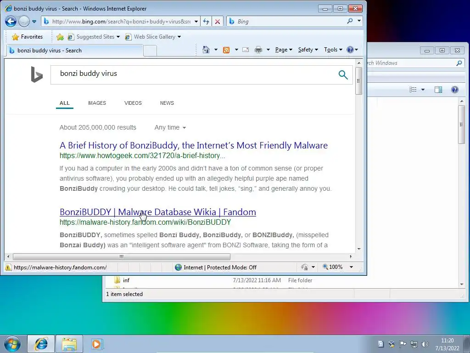The width and height of the screenshot is (470, 353).
Task: Click Internet Explorer taskbar icon
Action: (41, 344)
